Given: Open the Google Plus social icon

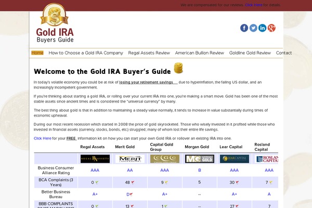Looking at the screenshot, I should [x=271, y=28].
